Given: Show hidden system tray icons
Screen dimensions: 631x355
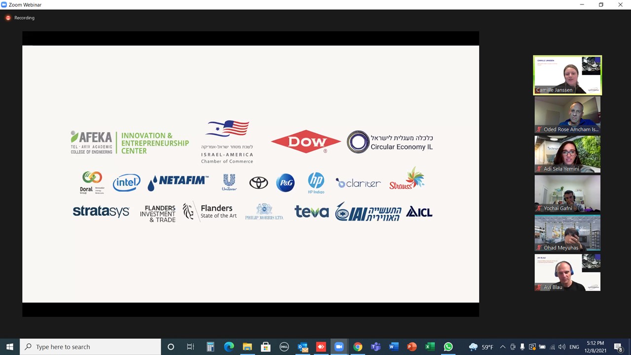Looking at the screenshot, I should click(x=502, y=347).
